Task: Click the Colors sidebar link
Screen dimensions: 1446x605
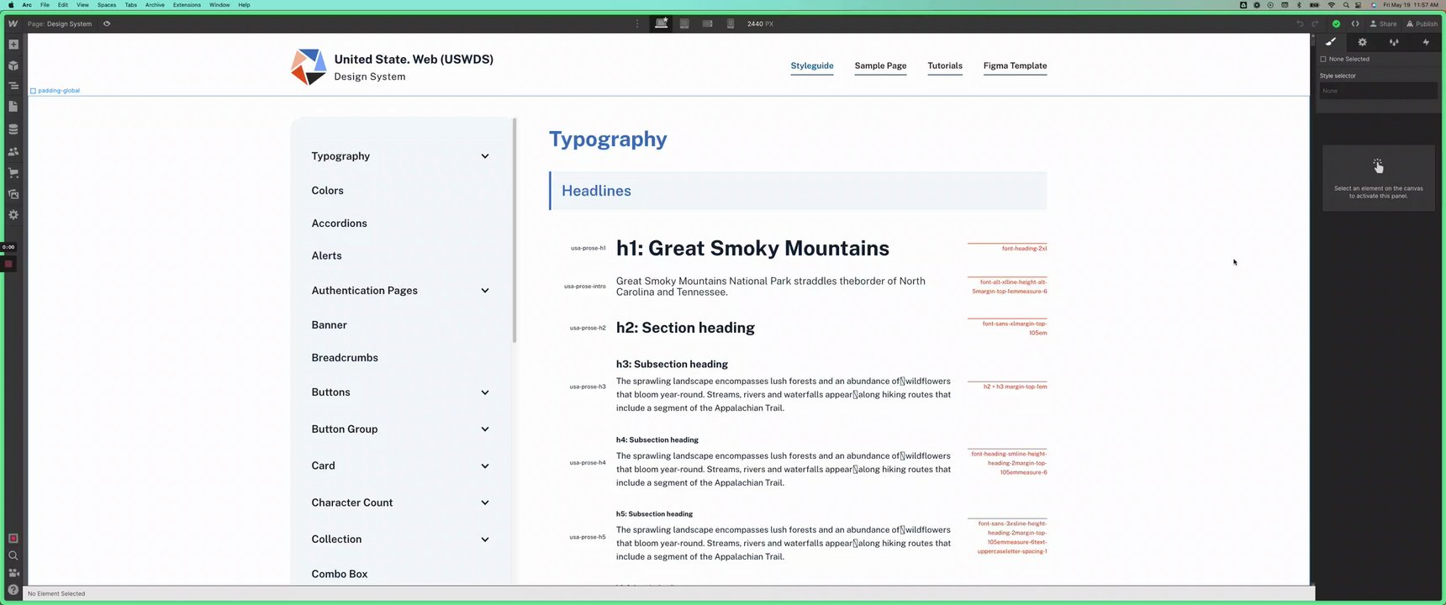Action: coord(327,191)
